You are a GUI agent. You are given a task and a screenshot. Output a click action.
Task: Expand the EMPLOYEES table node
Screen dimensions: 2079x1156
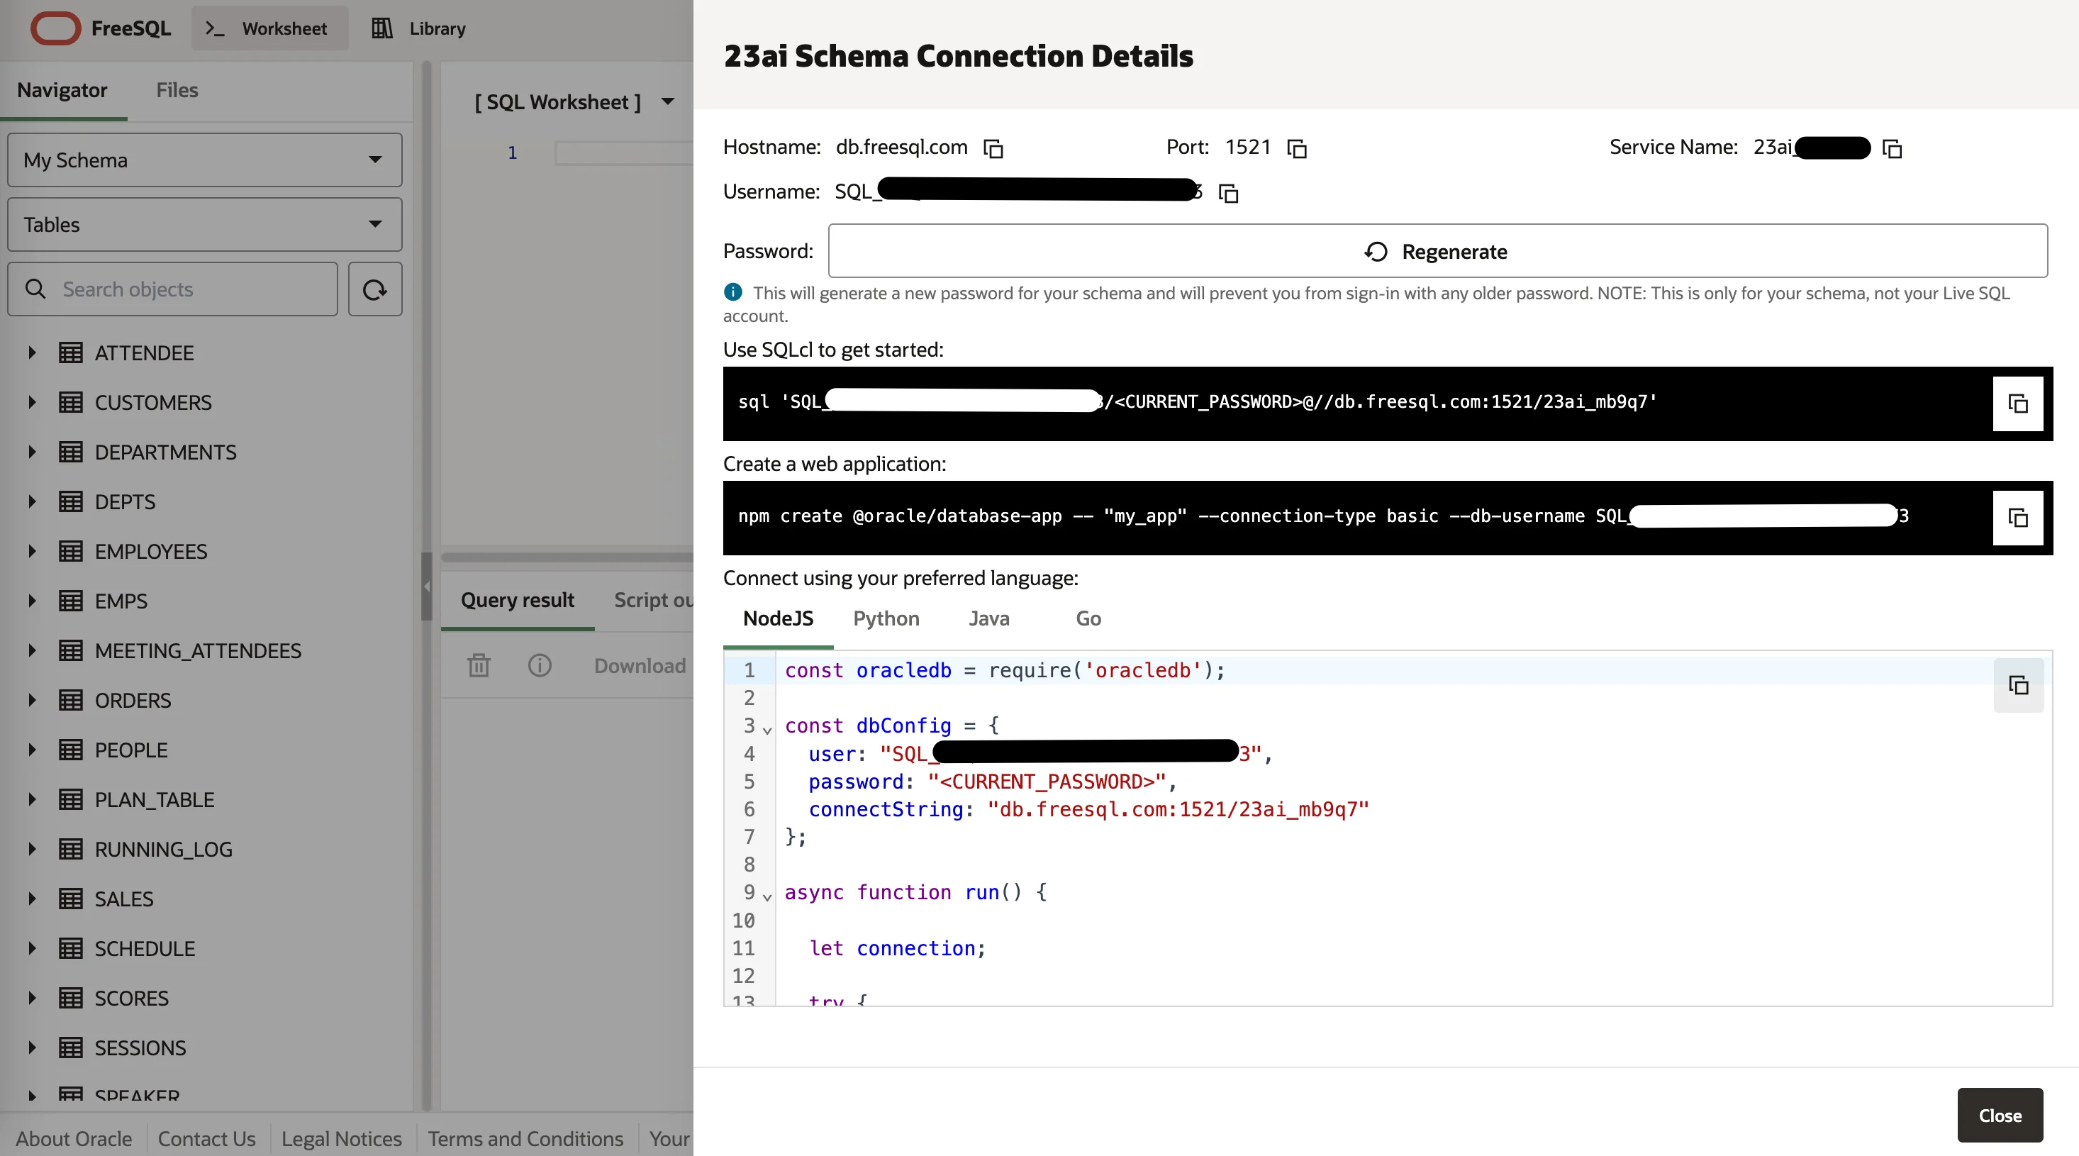[33, 551]
